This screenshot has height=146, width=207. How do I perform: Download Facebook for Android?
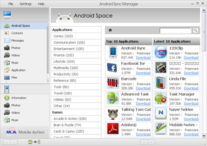(x=143, y=73)
